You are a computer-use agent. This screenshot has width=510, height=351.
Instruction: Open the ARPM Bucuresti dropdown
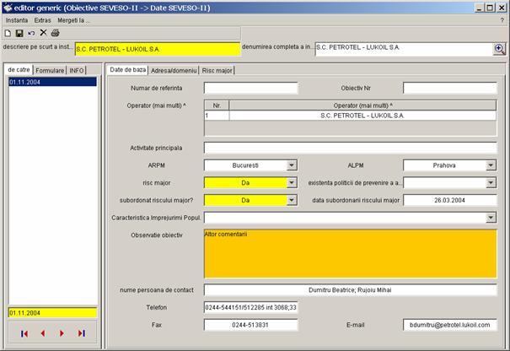[292, 165]
